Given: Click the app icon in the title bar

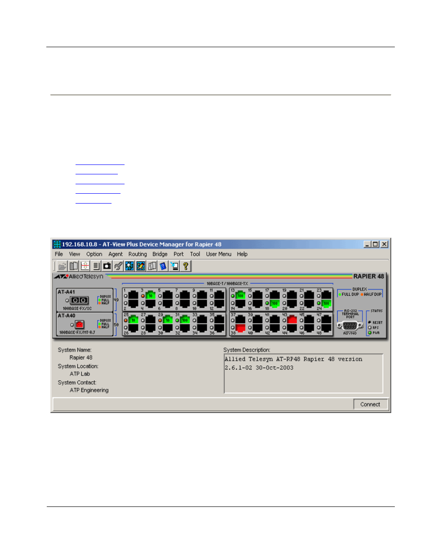Looking at the screenshot, I should tap(57, 244).
